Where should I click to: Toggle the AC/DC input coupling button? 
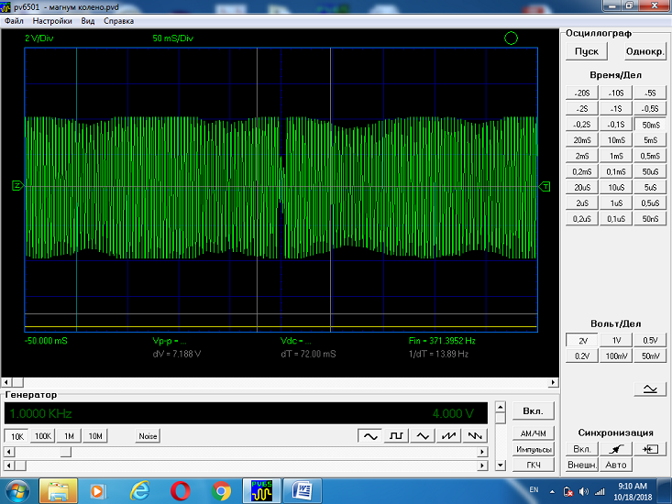tap(650, 389)
